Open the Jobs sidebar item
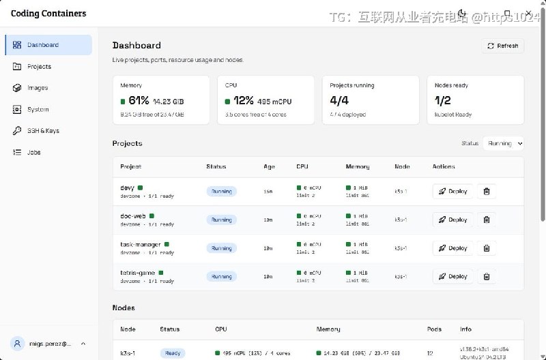Viewport: 546px width, 360px height. pyautogui.click(x=48, y=152)
